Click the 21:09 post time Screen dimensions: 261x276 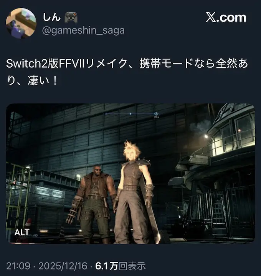click(18, 266)
